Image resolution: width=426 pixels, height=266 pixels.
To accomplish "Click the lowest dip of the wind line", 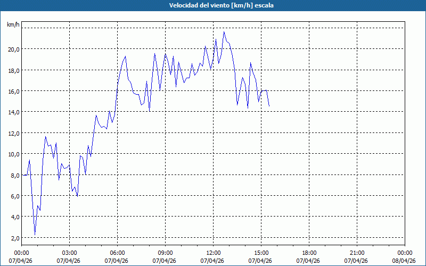I will (x=35, y=235).
